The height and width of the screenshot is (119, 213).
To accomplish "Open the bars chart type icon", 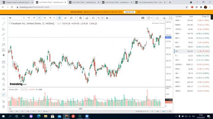I will [71, 18].
